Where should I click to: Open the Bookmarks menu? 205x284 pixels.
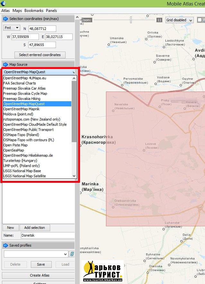34,11
